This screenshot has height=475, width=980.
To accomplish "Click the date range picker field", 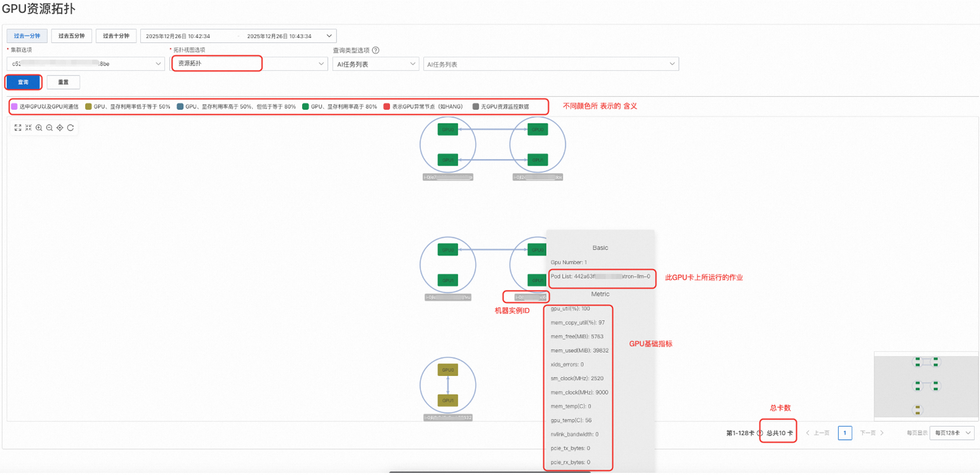I will pyautogui.click(x=238, y=36).
